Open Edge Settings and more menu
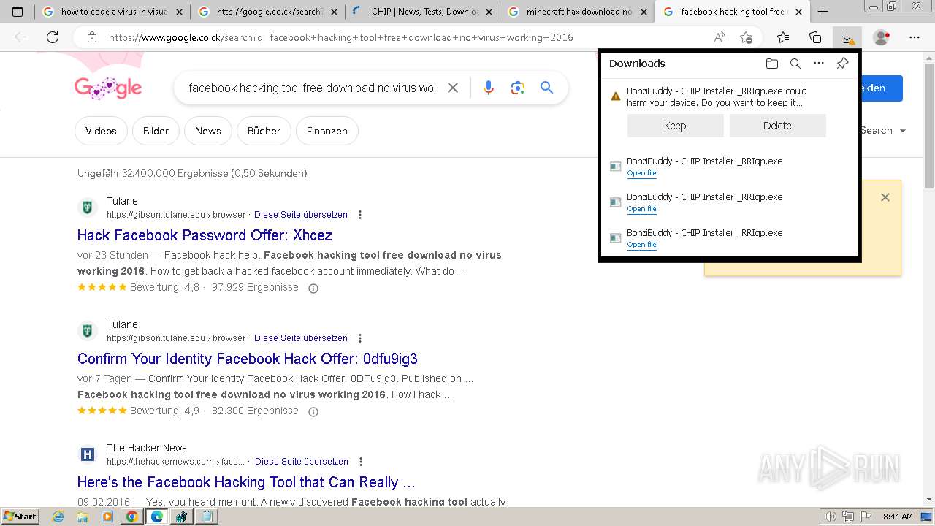This screenshot has width=935, height=526. 915,37
